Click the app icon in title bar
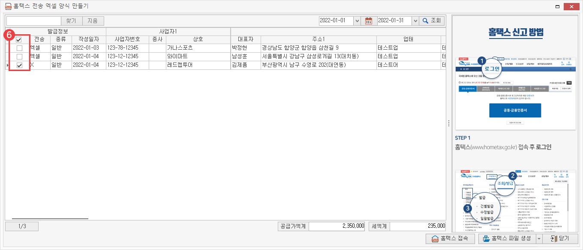This screenshot has height=250, width=583. [7, 6]
